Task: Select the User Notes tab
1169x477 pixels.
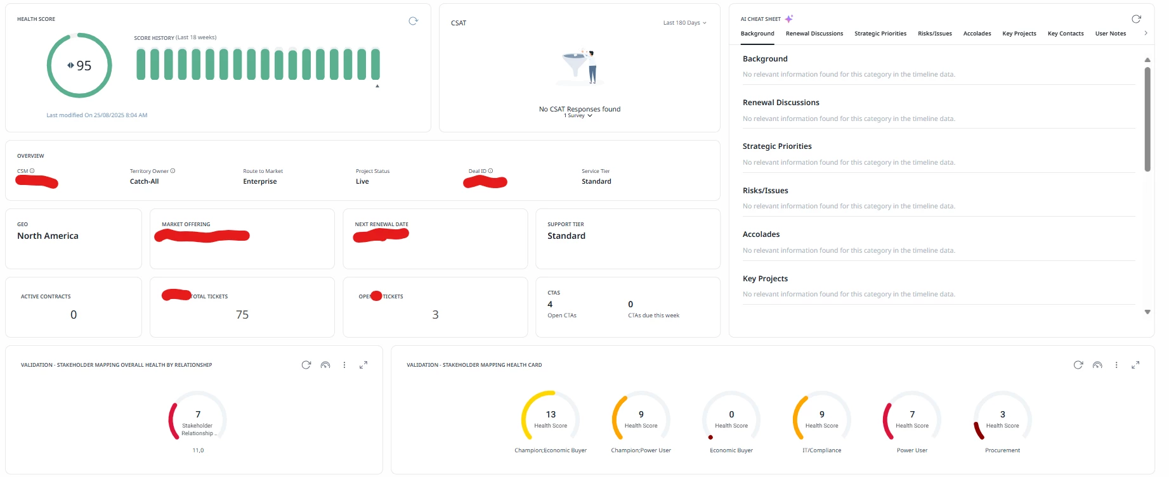Action: [1111, 34]
